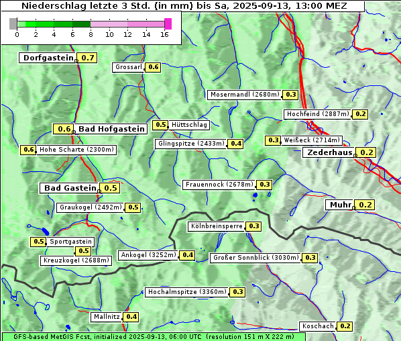Select the 0.5 value beside Hüttschlag
The width and height of the screenshot is (401, 341).
pos(160,125)
